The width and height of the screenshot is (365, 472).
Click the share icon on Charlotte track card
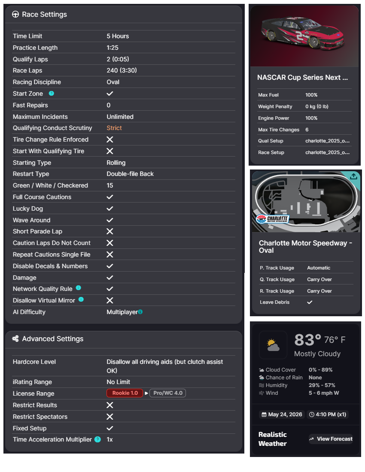coord(353,176)
